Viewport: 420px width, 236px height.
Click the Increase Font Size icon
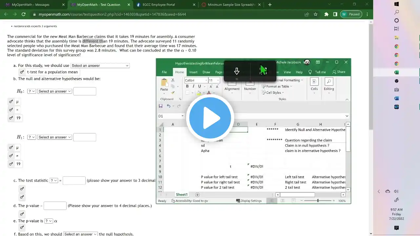tap(211, 87)
